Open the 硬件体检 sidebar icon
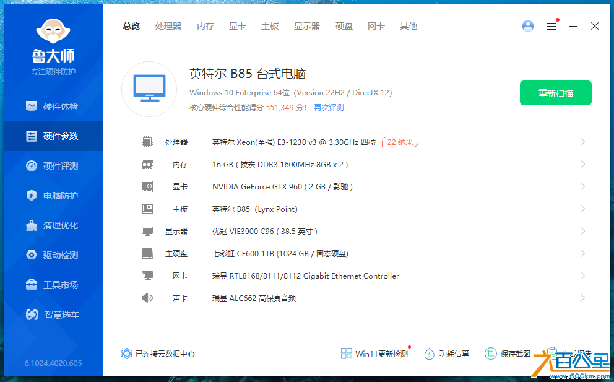 (x=32, y=106)
